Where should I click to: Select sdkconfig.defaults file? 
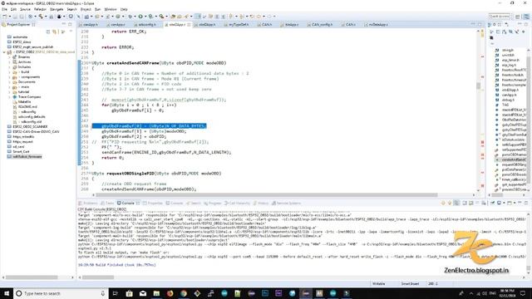pos(31,116)
